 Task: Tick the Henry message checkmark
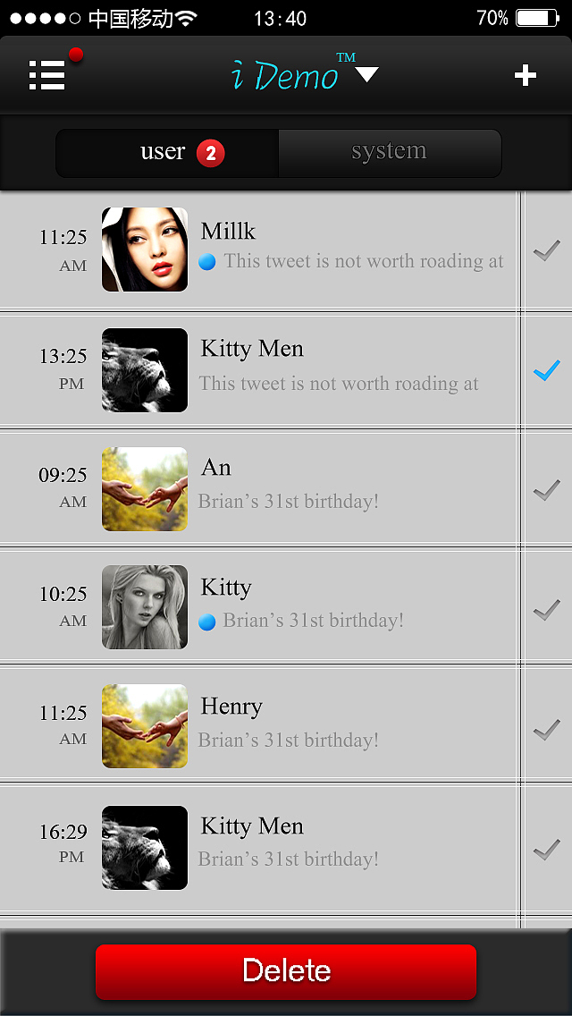(x=547, y=730)
